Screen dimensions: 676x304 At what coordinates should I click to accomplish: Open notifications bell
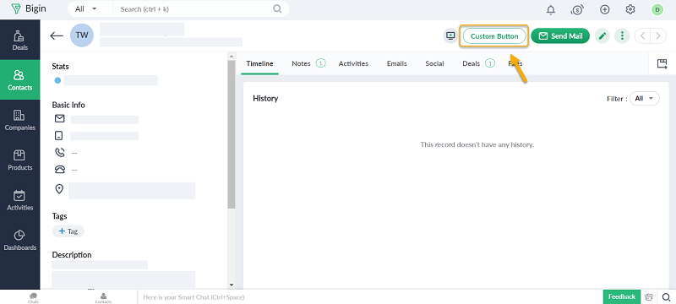coord(551,9)
